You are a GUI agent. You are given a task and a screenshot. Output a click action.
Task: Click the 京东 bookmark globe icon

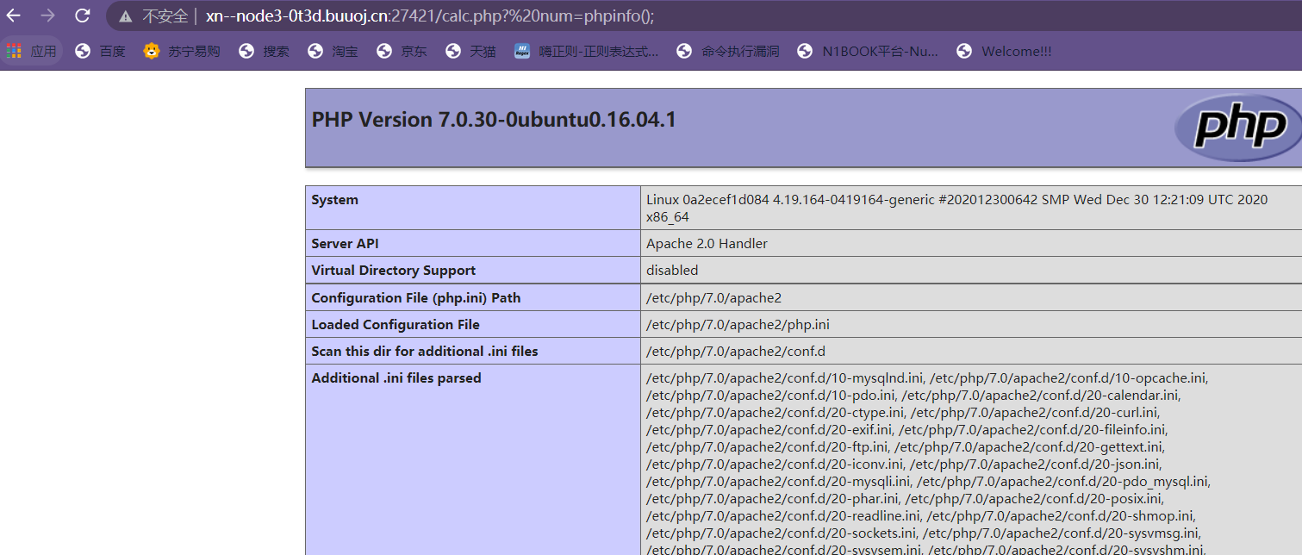384,52
